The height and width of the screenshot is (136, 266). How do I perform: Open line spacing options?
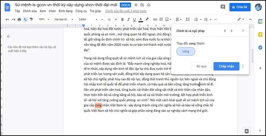[188, 20]
